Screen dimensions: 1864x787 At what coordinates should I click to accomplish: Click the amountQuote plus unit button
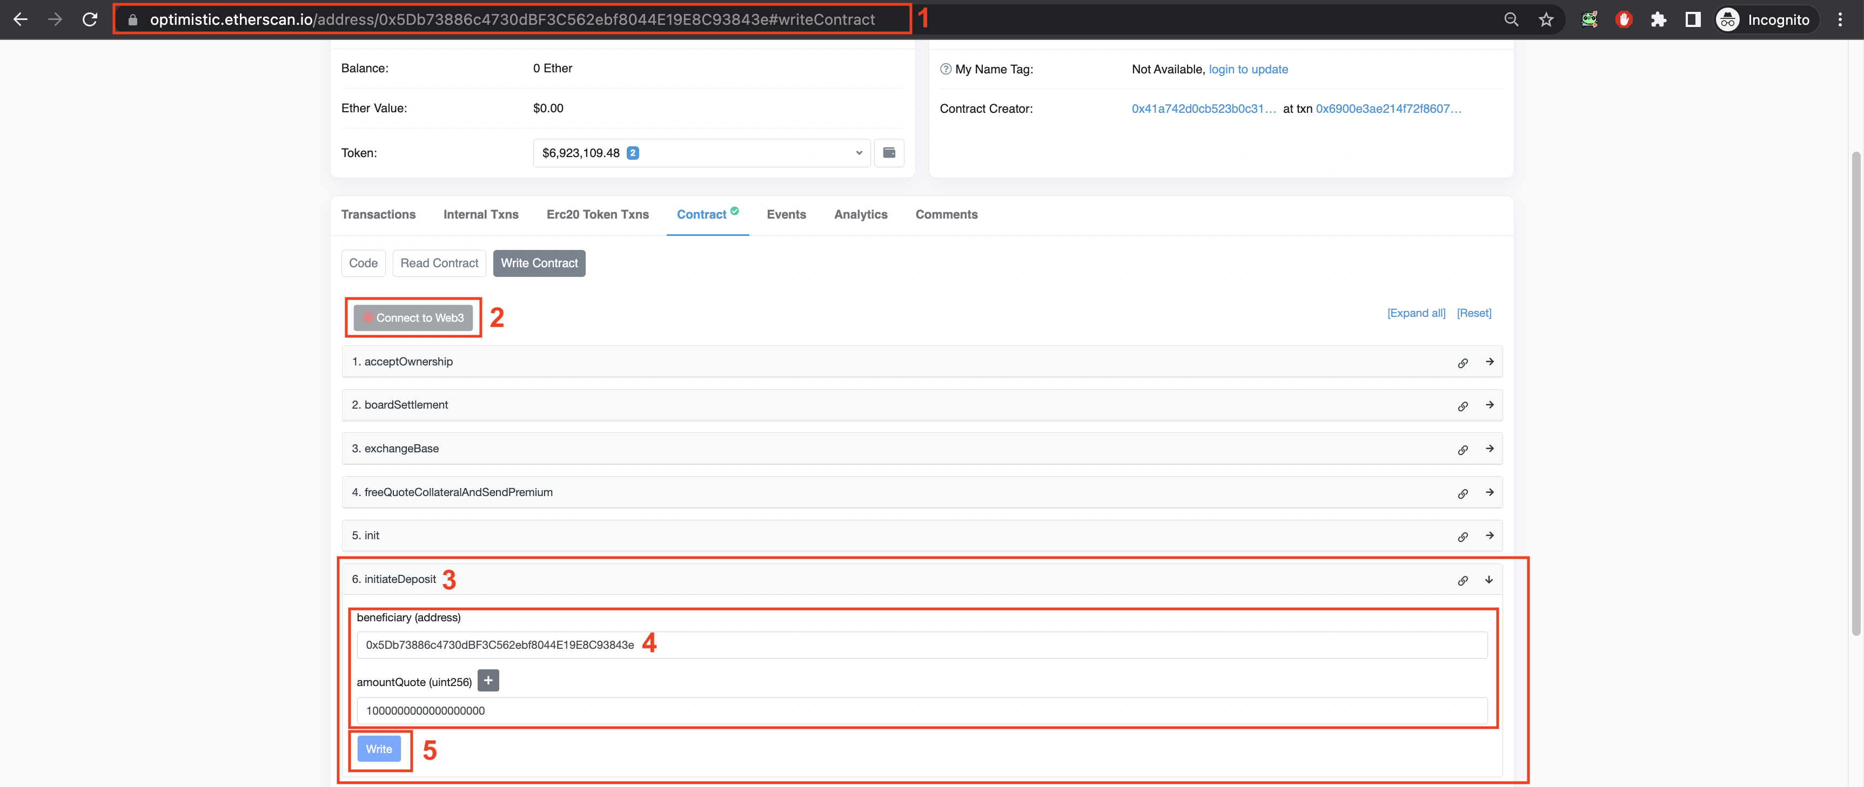point(488,680)
